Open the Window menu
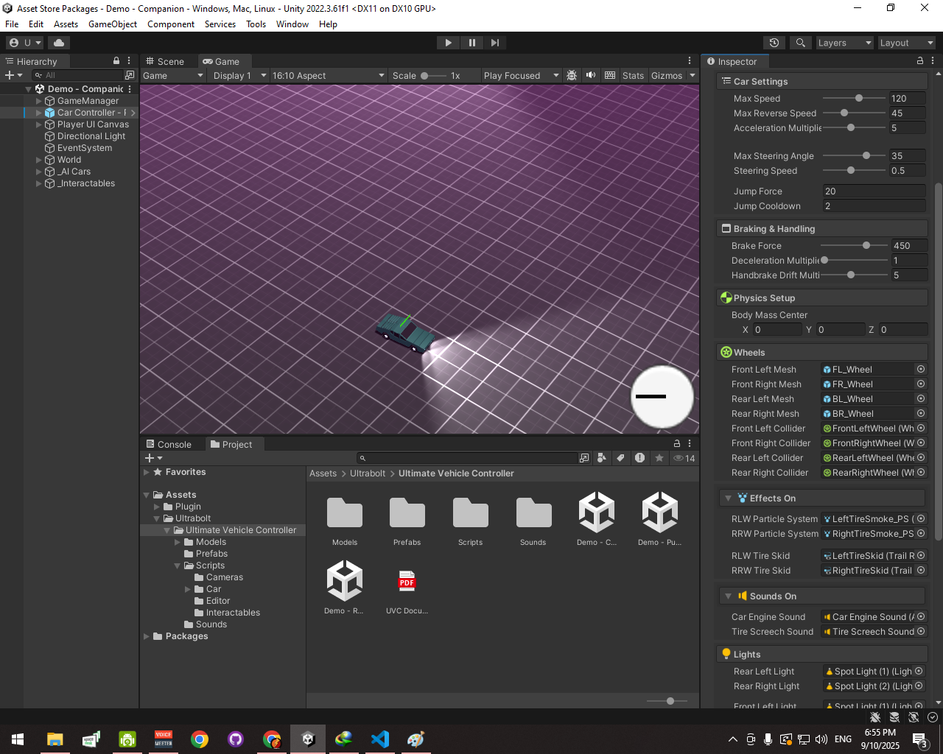Screen dimensions: 943x754 pos(292,24)
